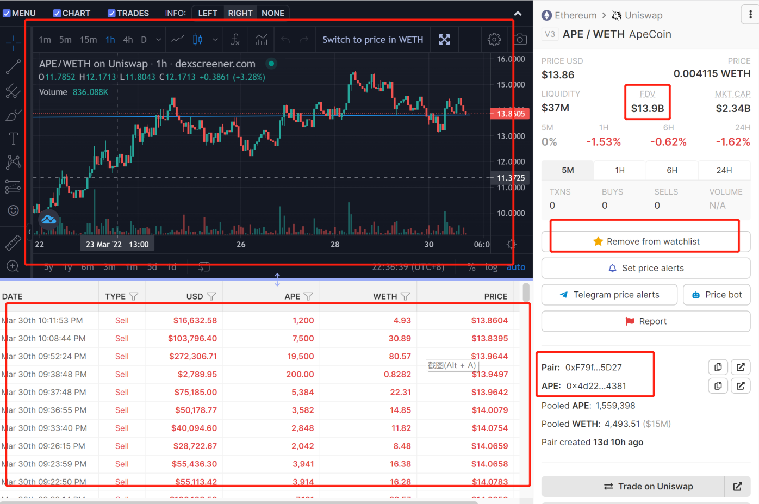Select the 15m timeframe
Image resolution: width=759 pixels, height=504 pixels.
[89, 40]
